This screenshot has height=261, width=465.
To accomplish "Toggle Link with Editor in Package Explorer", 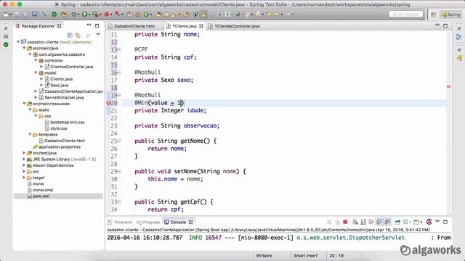I will pos(78,36).
